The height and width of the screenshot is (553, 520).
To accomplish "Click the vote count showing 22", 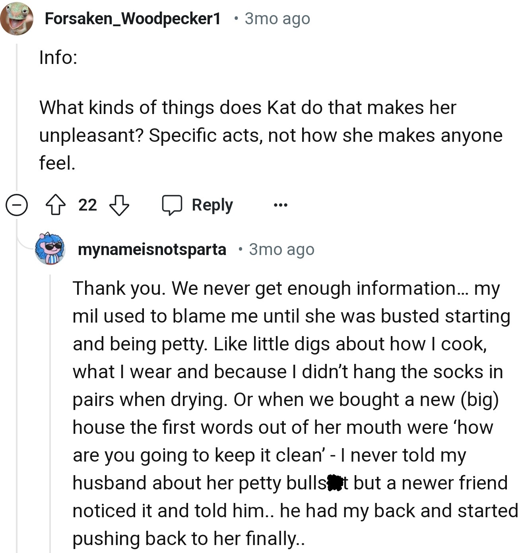I will click(x=87, y=205).
